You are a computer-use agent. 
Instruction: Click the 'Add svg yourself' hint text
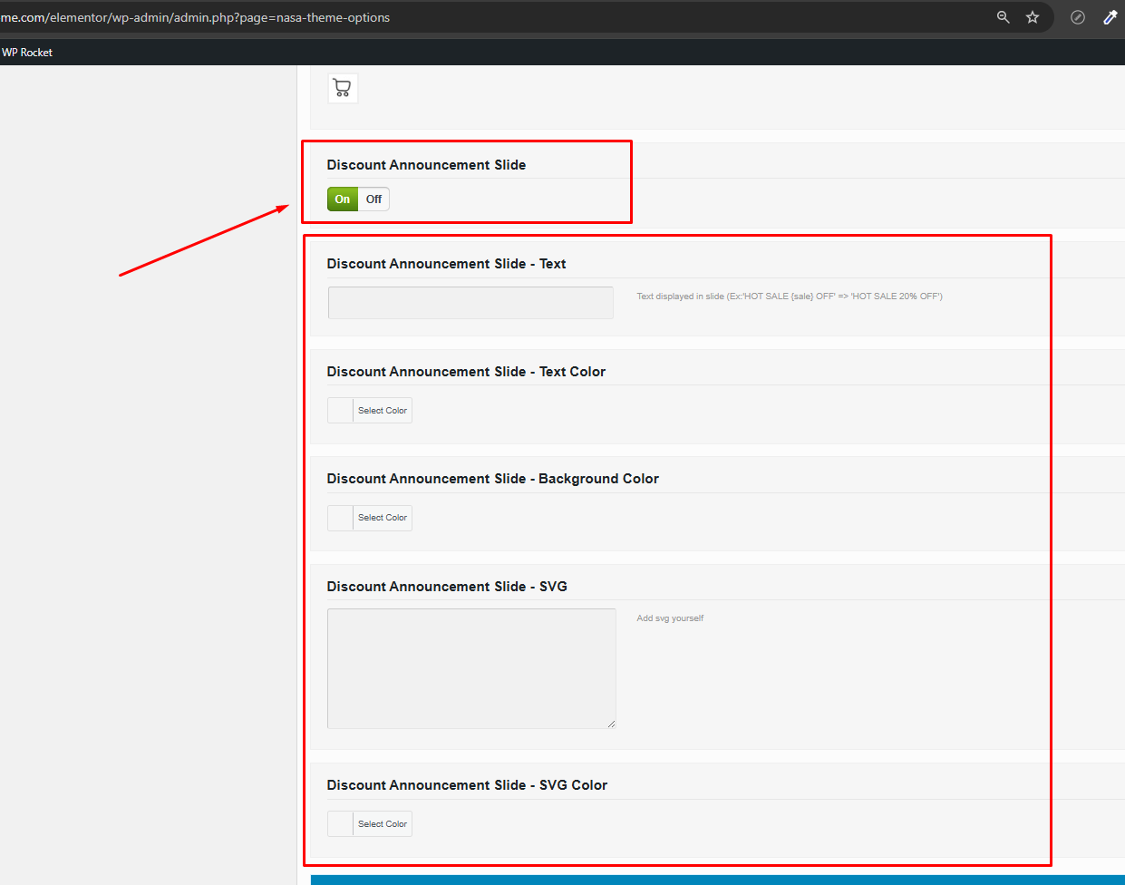tap(670, 618)
